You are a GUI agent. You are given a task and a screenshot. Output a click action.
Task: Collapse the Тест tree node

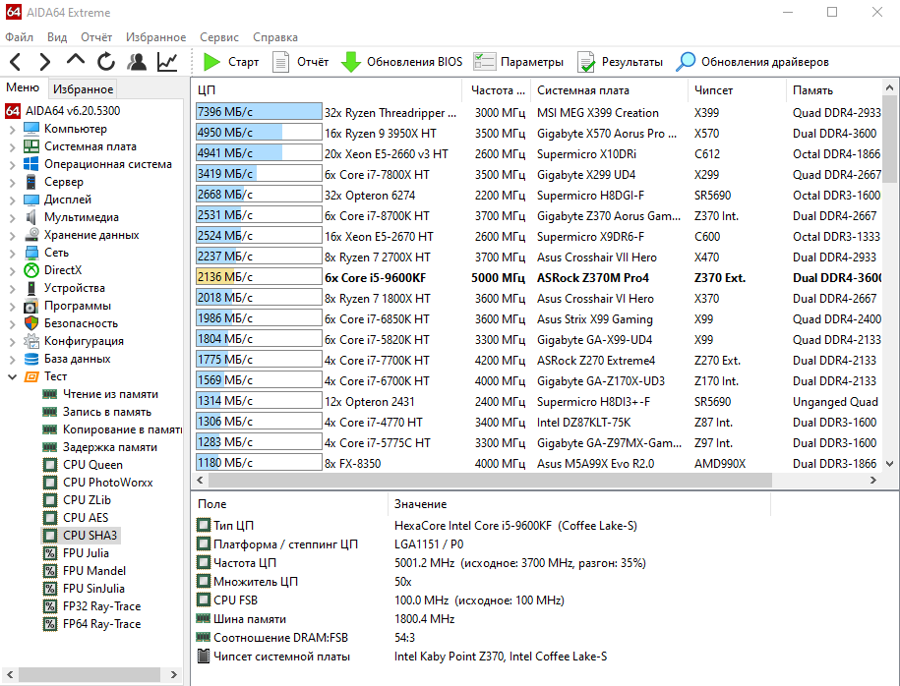coord(12,376)
